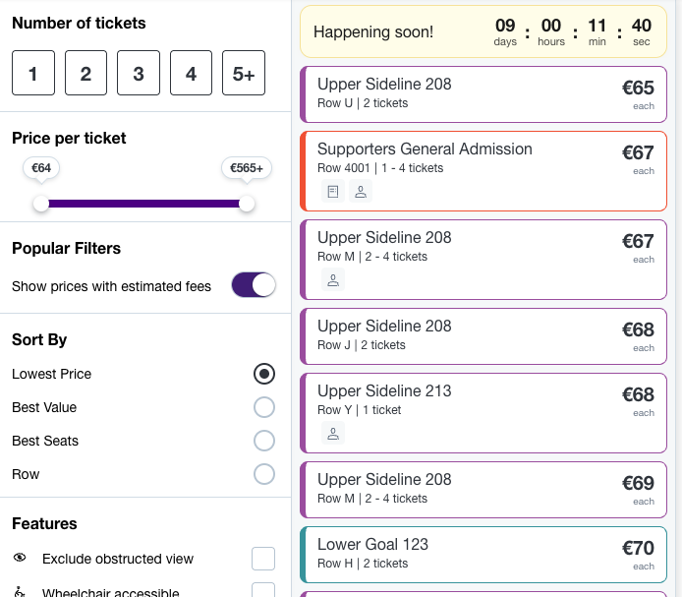This screenshot has height=597, width=682.
Task: Click the minimum price slider handle
Action: point(41,204)
